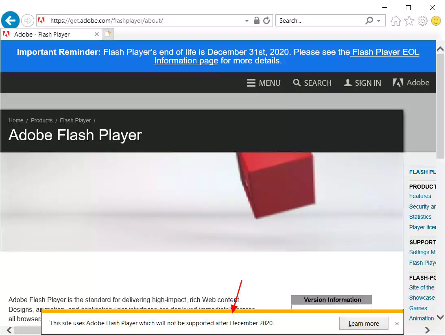Viewport: 445px width, 335px height.
Task: Open the address bar autocomplete dropdown arrow
Action: pyautogui.click(x=246, y=21)
